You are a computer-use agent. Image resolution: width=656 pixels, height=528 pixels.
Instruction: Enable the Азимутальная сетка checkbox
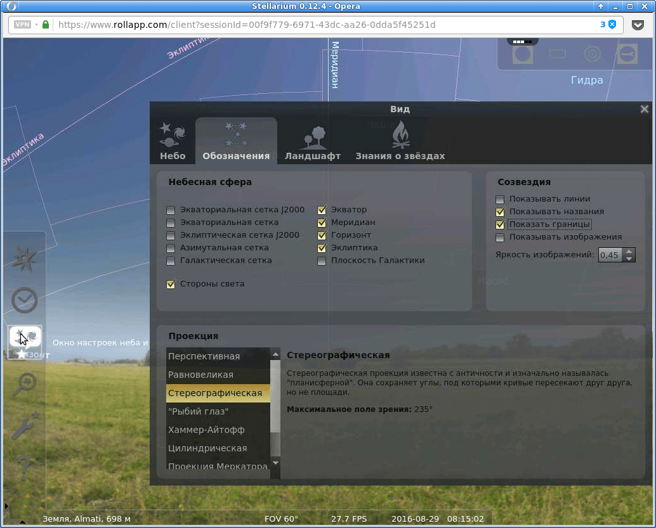tap(171, 248)
